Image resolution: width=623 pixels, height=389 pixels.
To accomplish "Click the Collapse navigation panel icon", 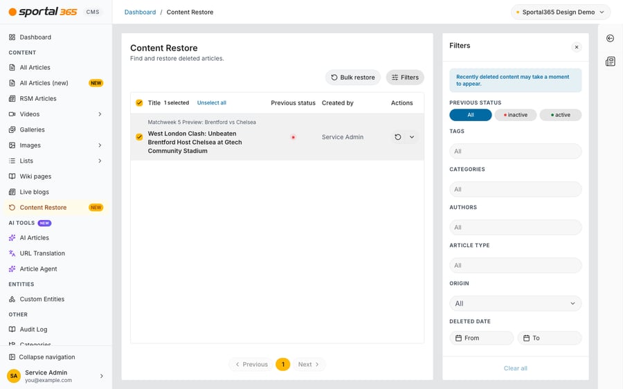I will pyautogui.click(x=12, y=357).
